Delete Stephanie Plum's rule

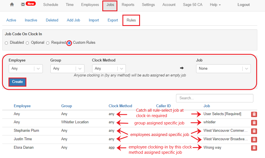pyautogui.click(x=254, y=131)
